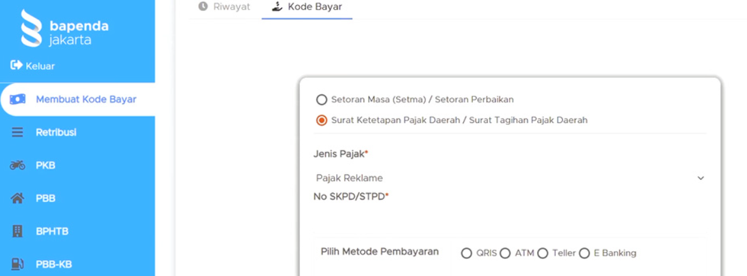Select Surat Ketetapan Pajak Daerah radio option

[x=322, y=120]
